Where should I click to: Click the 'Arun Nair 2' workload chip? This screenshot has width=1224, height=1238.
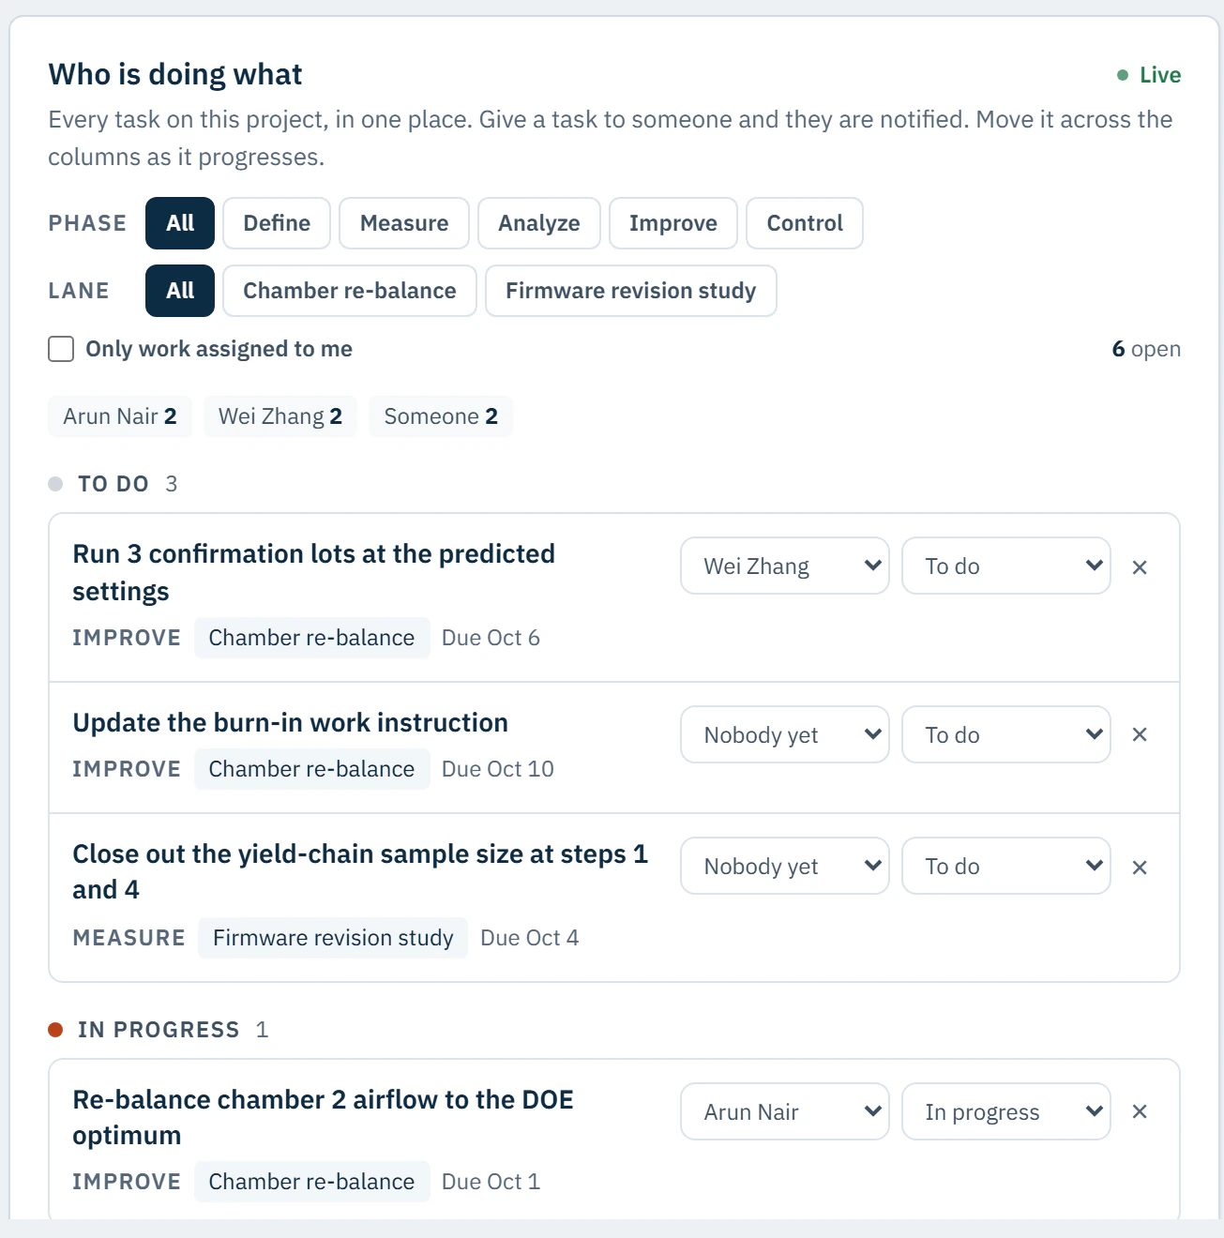pyautogui.click(x=120, y=416)
